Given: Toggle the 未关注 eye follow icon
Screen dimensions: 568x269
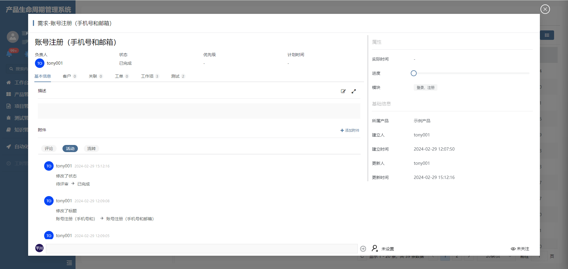Looking at the screenshot, I should (x=513, y=249).
